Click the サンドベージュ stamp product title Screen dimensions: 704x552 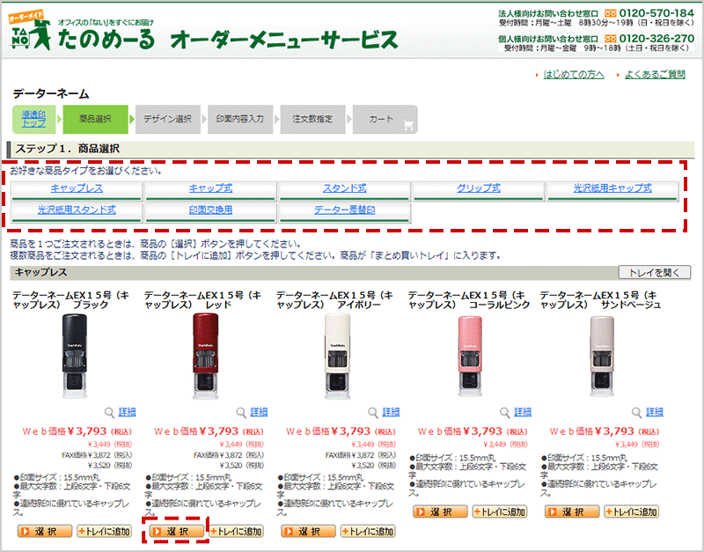pyautogui.click(x=601, y=300)
